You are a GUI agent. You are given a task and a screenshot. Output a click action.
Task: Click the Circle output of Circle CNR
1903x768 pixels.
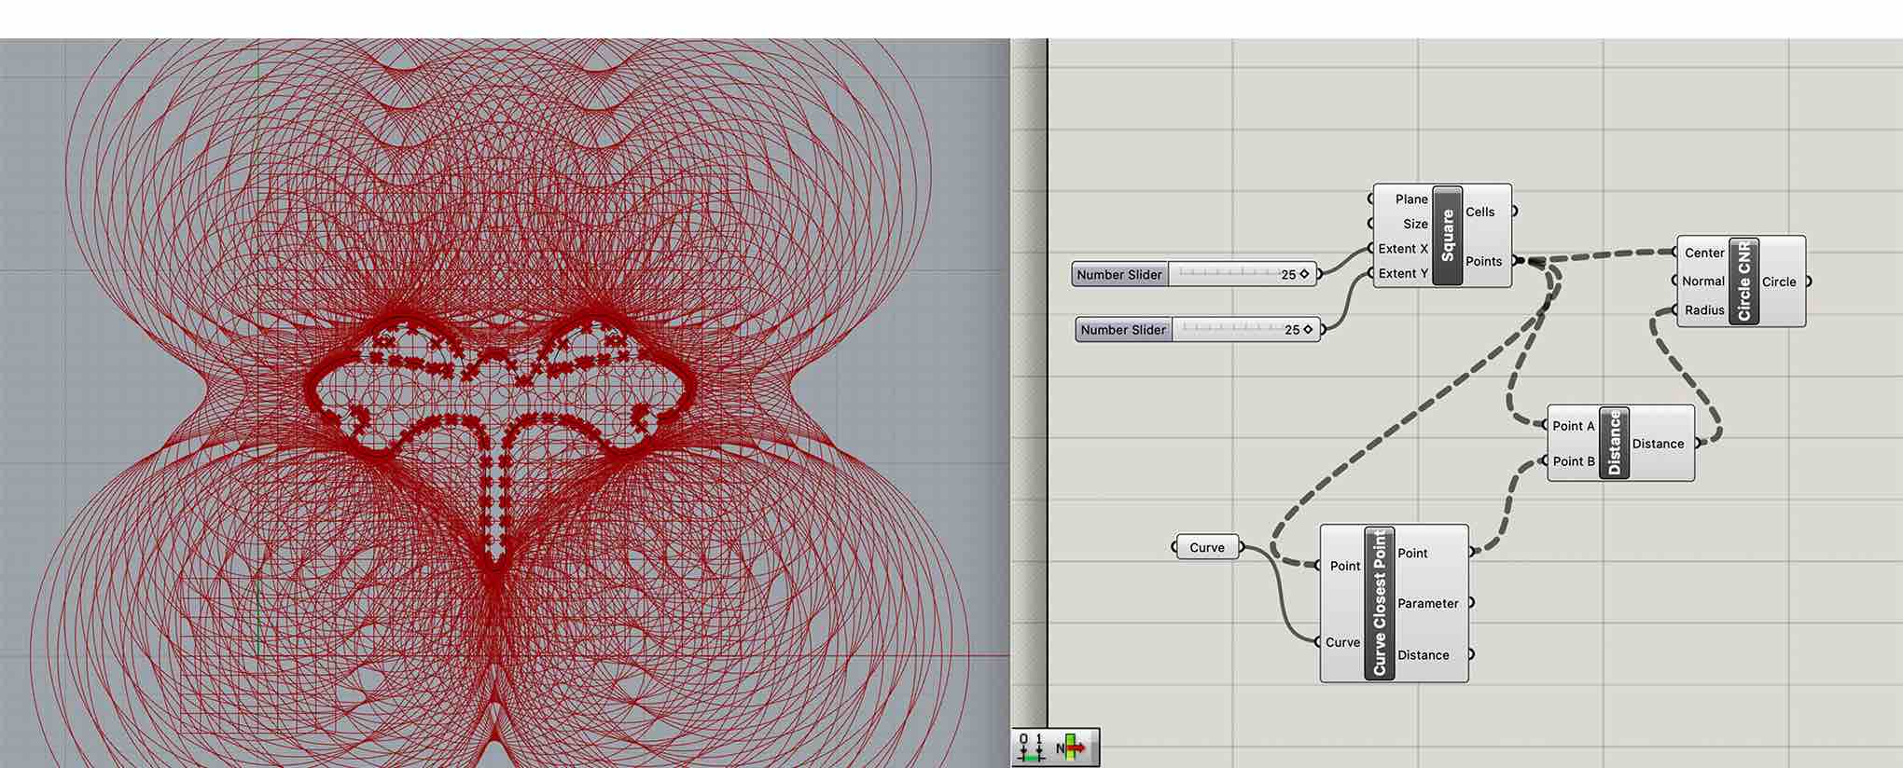(x=1779, y=281)
